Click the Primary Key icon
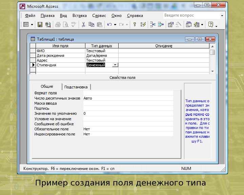 pyautogui.click(x=135, y=25)
